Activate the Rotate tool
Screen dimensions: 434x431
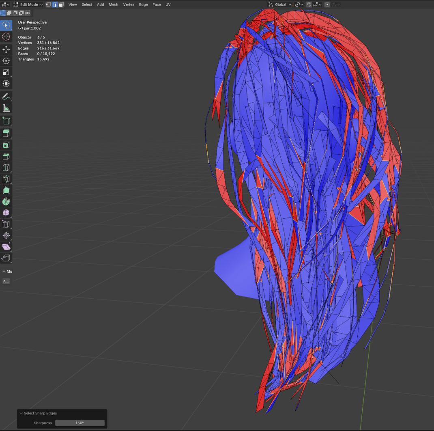point(6,61)
